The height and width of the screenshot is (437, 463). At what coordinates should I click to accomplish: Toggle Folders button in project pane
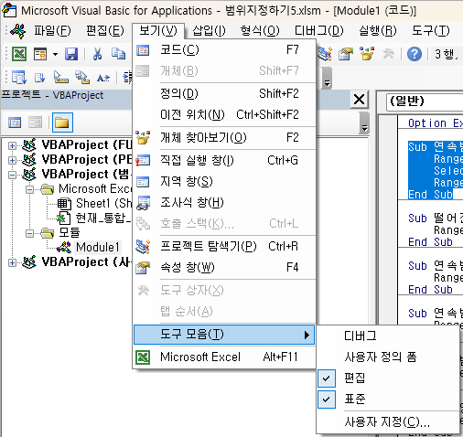coord(62,123)
